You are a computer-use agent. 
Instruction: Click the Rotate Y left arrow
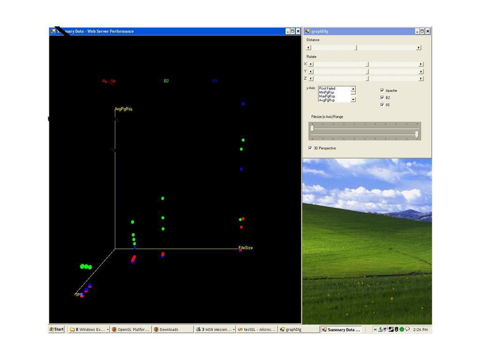(311, 71)
